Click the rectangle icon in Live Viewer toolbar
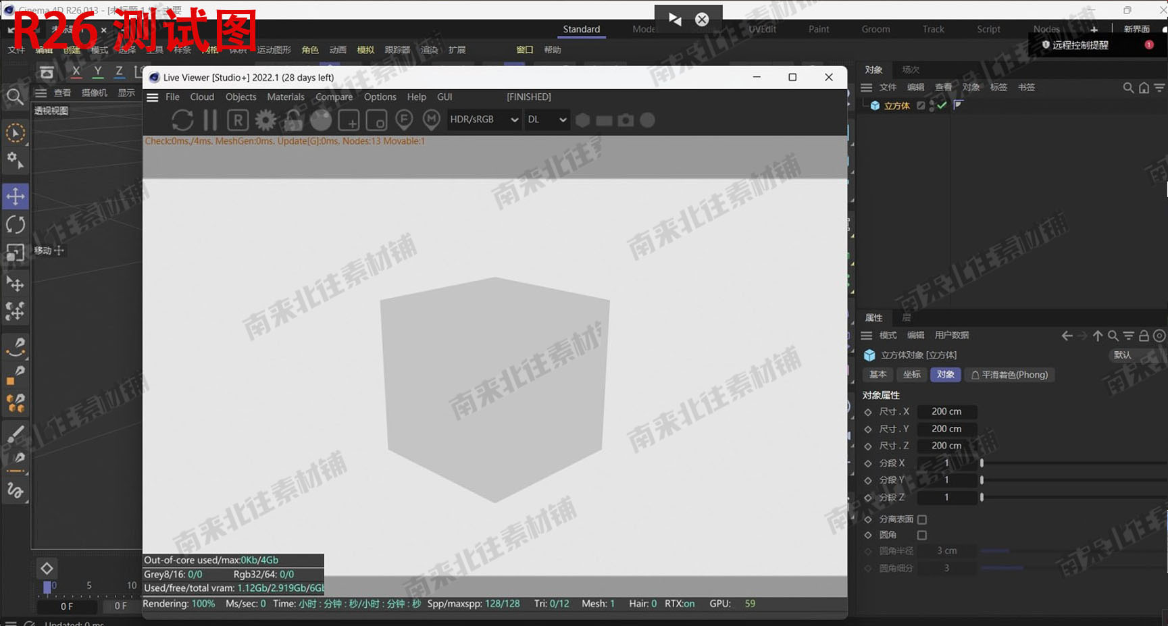Screen dimensions: 1168x626 604,120
